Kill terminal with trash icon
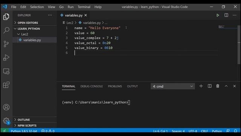This screenshot has width=241, height=136. (x=218, y=86)
